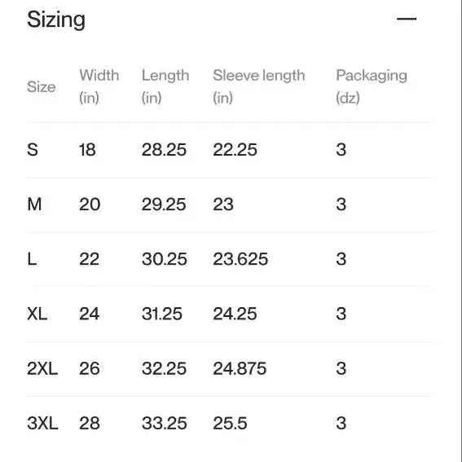Click the Packaging (dz) column header
The width and height of the screenshot is (462, 462).
372,86
